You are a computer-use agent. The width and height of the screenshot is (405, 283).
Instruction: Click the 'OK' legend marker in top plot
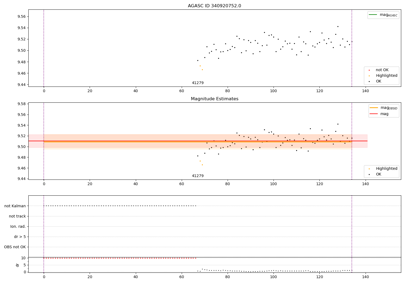pos(369,81)
